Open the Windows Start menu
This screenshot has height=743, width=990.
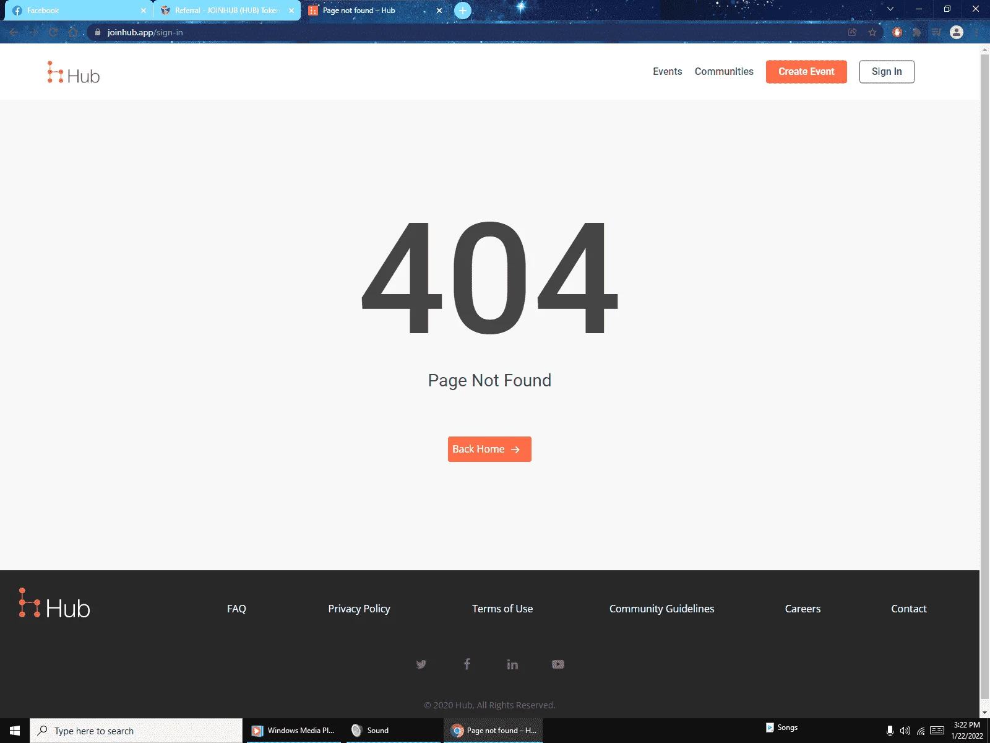pos(15,731)
